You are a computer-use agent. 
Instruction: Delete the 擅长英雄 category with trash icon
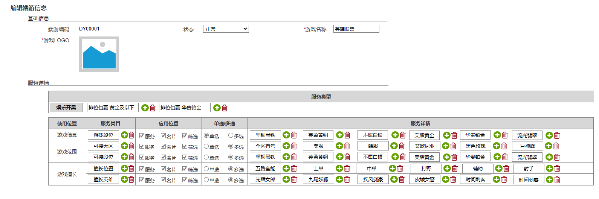131,179
